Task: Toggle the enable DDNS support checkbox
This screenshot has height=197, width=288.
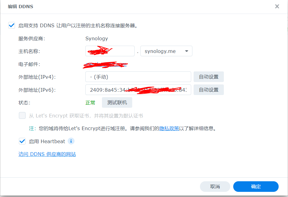Action: point(11,25)
